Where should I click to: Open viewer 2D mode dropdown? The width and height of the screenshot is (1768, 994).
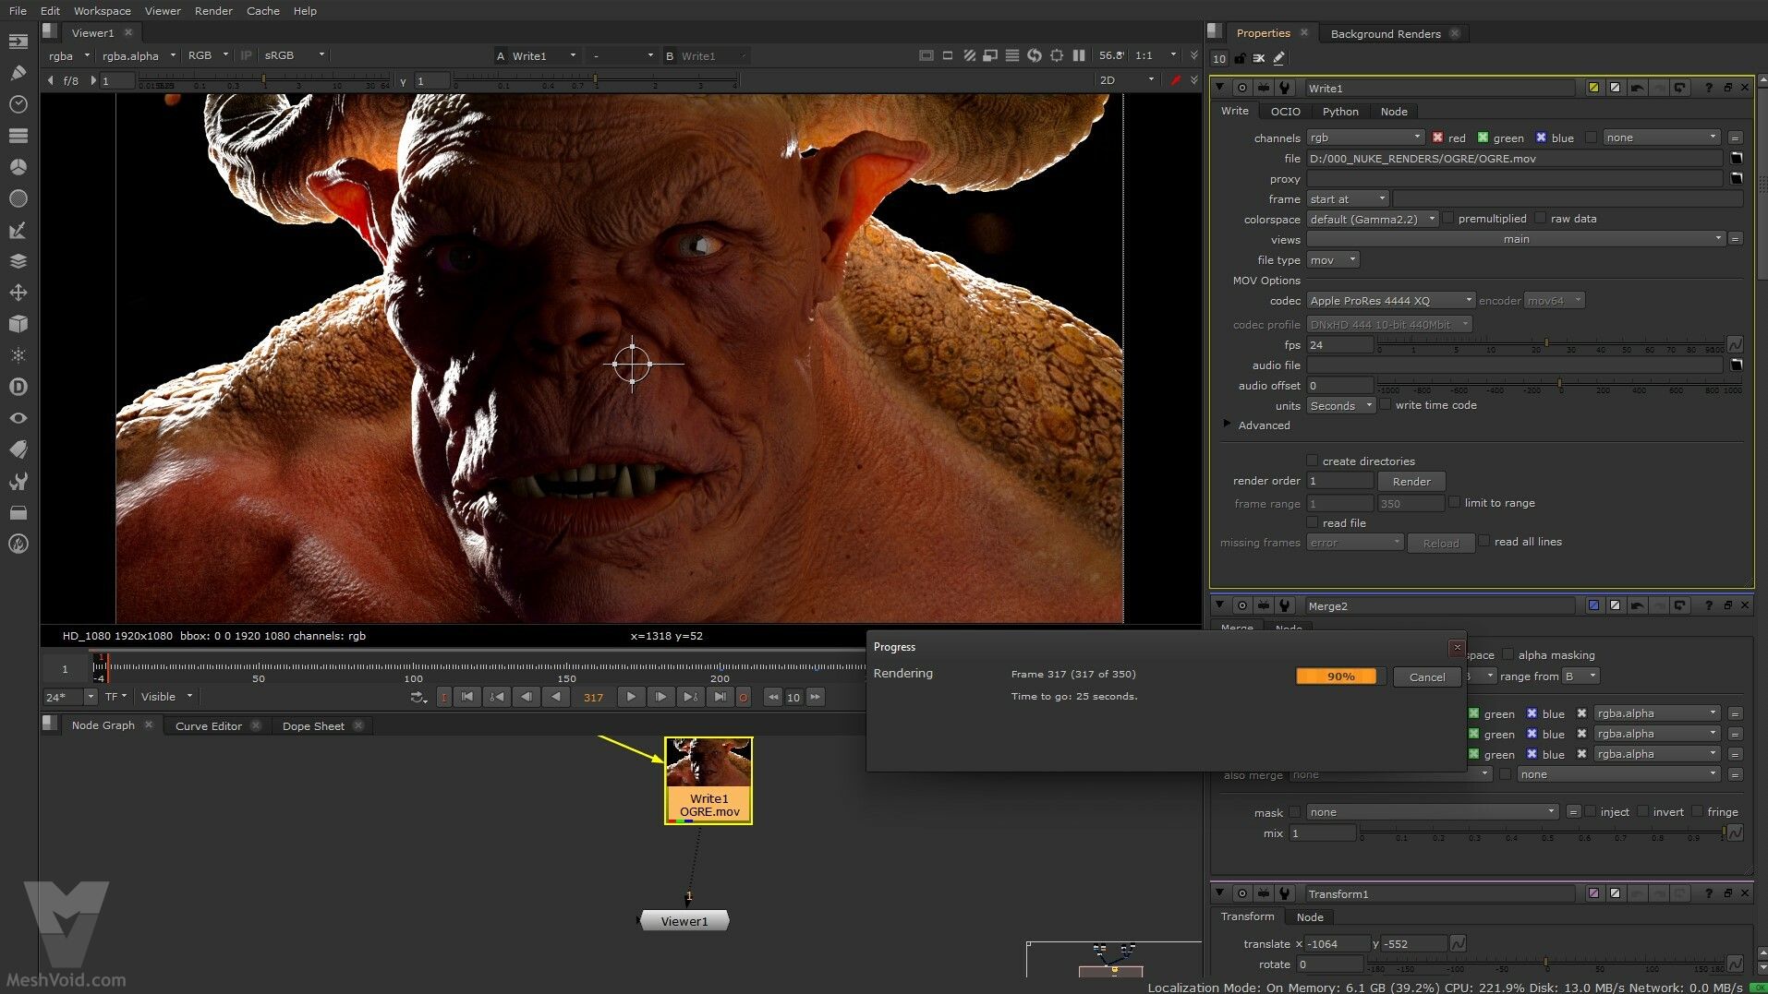coord(1127,80)
